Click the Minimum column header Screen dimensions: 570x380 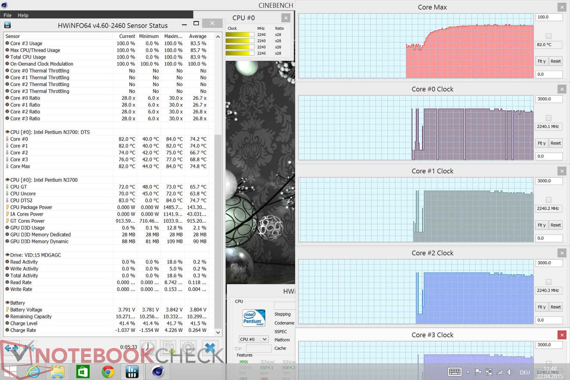pos(149,36)
